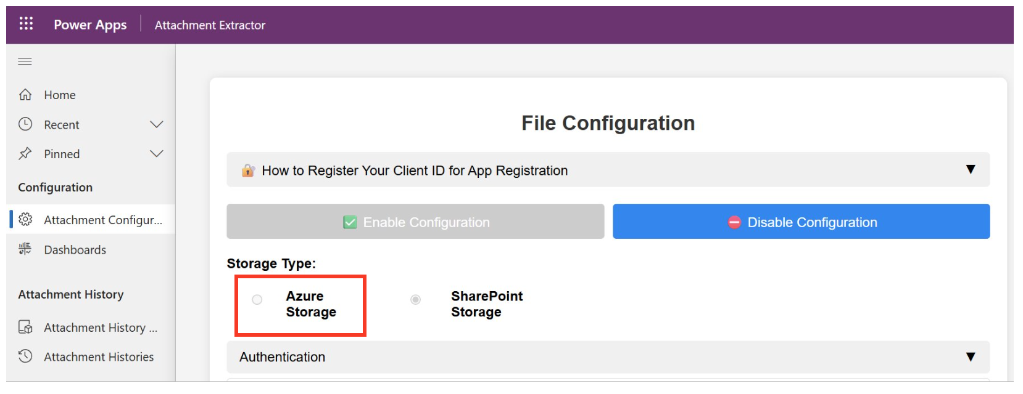Collapse the sidebar with the hamburger icon
This screenshot has width=1023, height=394.
[x=25, y=62]
